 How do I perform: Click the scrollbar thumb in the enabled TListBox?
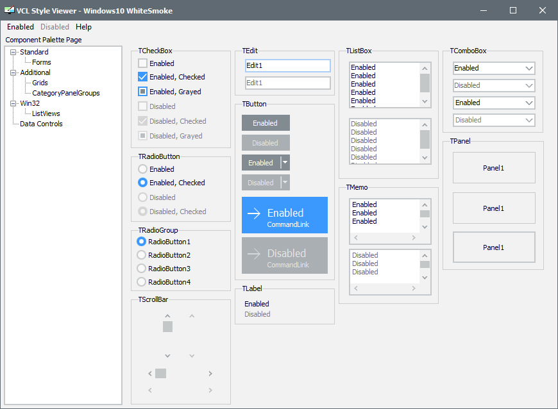click(x=425, y=83)
